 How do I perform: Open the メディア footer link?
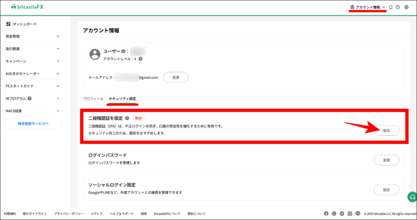pyautogui.click(x=97, y=213)
